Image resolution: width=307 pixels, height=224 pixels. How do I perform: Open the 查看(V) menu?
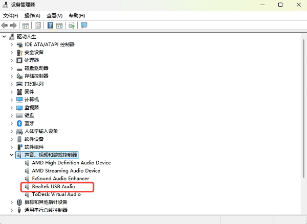coord(55,16)
